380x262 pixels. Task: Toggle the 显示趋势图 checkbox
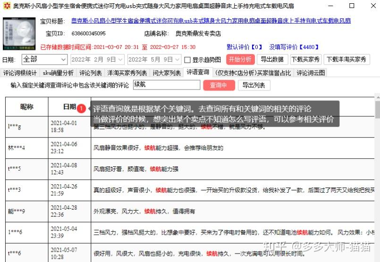point(187,60)
